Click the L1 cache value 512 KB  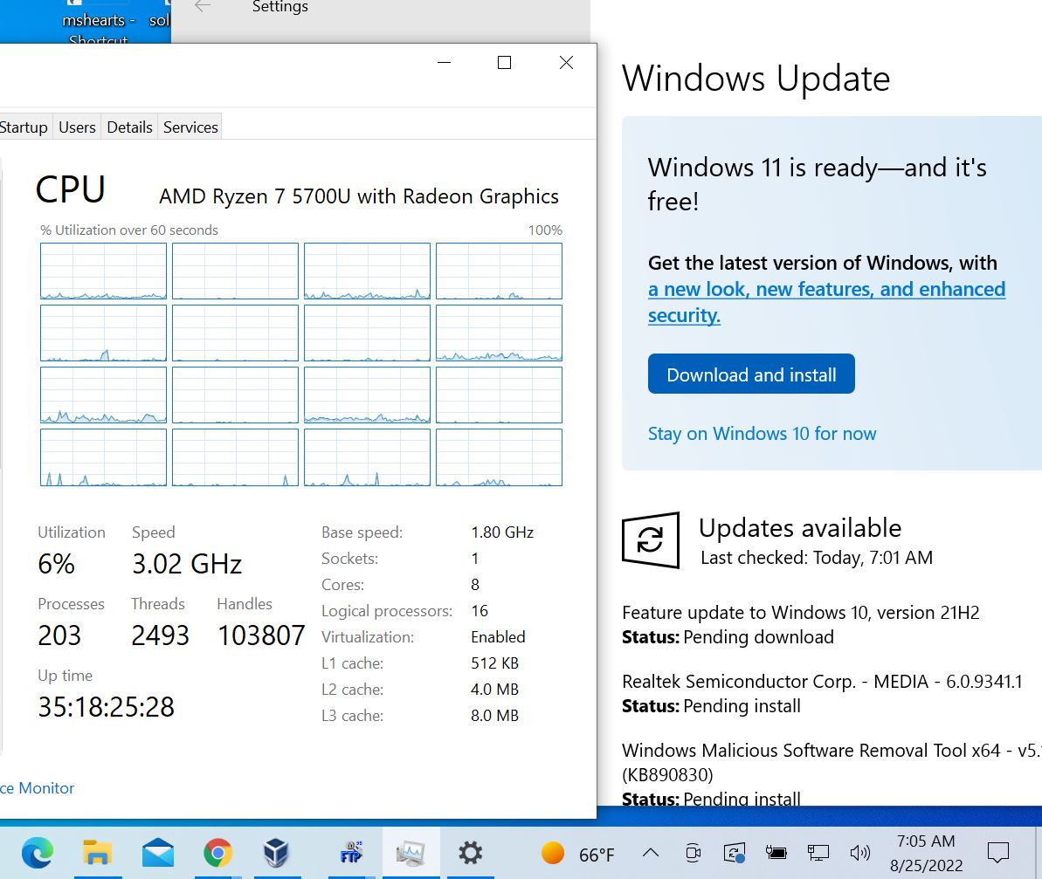pyautogui.click(x=495, y=663)
